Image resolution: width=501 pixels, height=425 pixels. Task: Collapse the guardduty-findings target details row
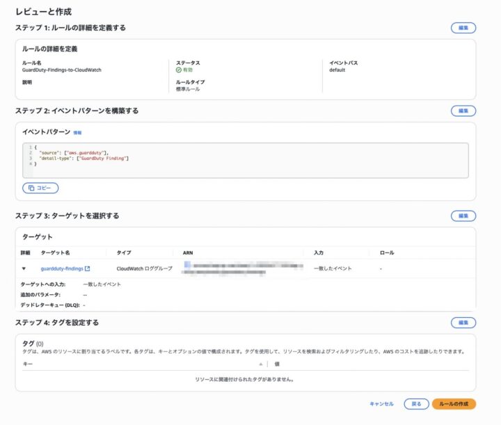click(x=24, y=268)
